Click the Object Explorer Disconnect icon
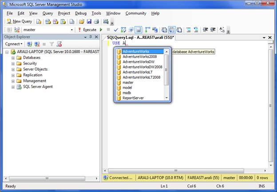Image resolution: width=277 pixels, height=192 pixels. [x=37, y=44]
